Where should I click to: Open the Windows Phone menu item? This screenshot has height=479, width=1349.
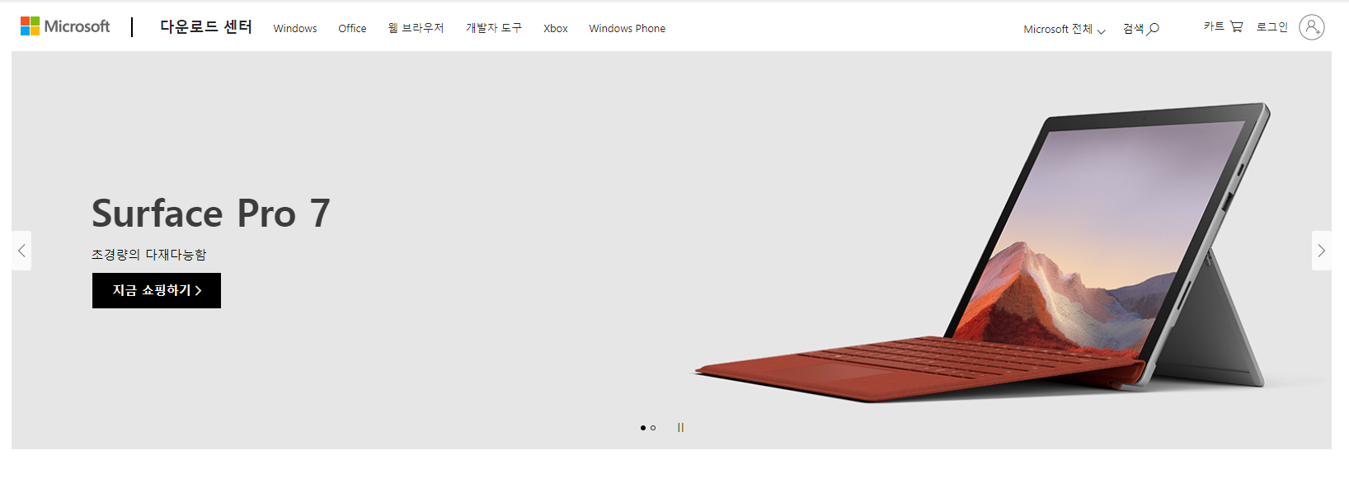click(627, 28)
